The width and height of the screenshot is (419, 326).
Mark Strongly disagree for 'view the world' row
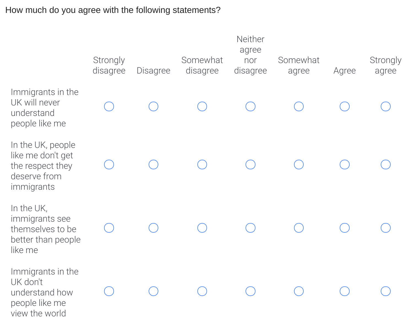click(109, 291)
